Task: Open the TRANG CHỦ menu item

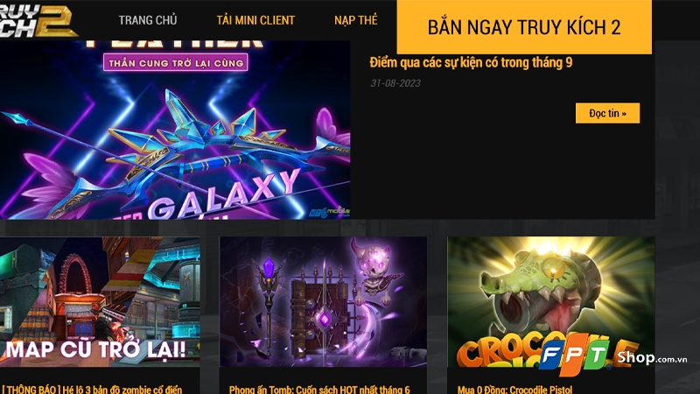Action: pyautogui.click(x=148, y=20)
